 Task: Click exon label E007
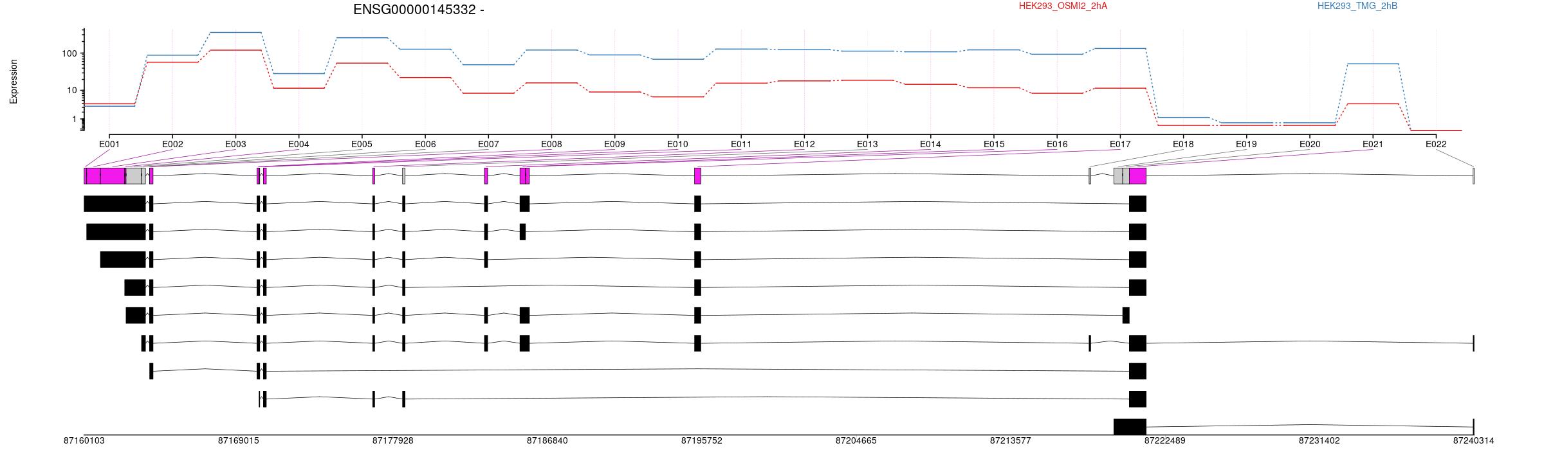(x=488, y=144)
